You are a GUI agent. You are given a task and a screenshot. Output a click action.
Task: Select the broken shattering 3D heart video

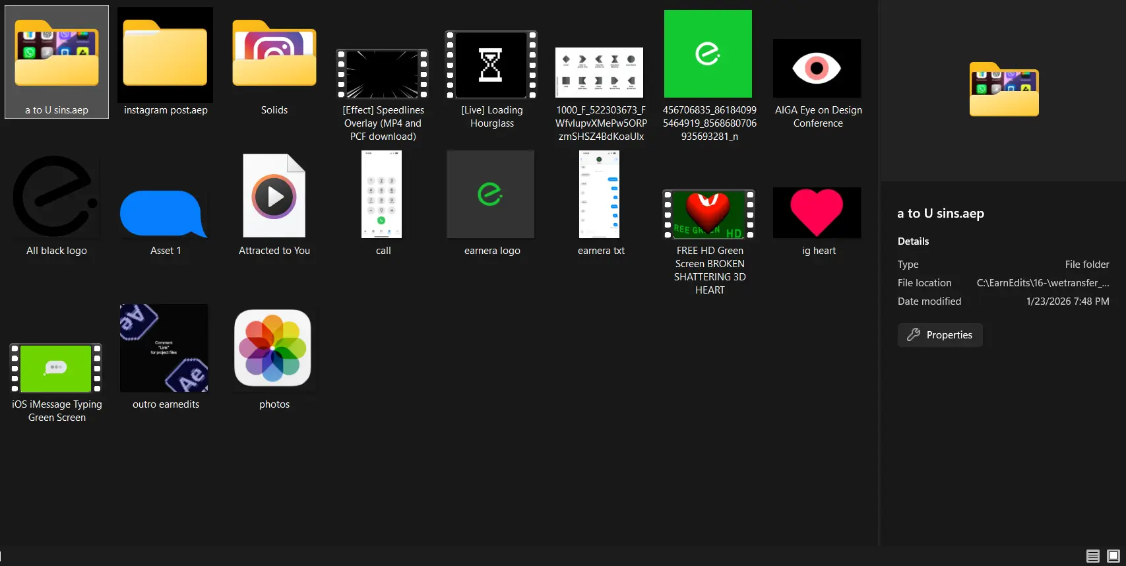pos(708,215)
